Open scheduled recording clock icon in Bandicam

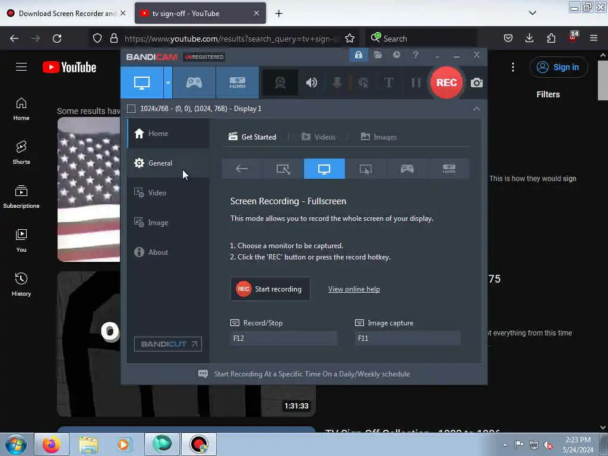[x=396, y=55]
